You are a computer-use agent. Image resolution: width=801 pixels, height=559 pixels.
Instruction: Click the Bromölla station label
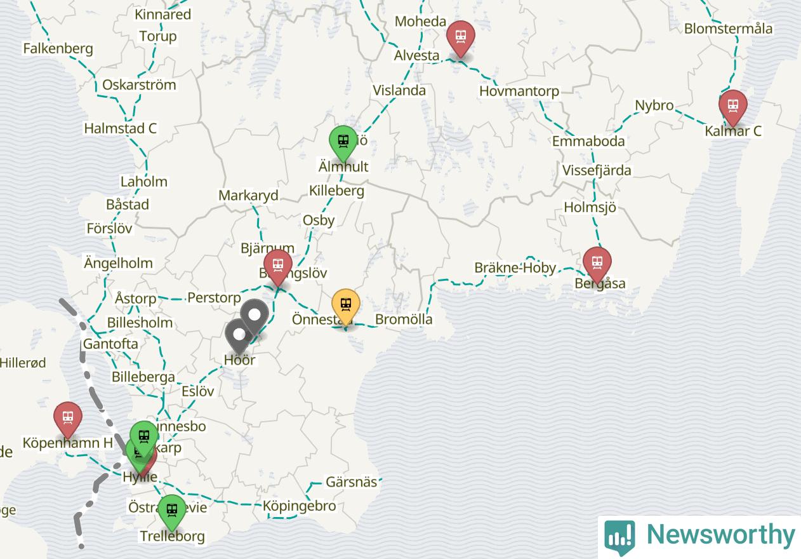pos(404,320)
